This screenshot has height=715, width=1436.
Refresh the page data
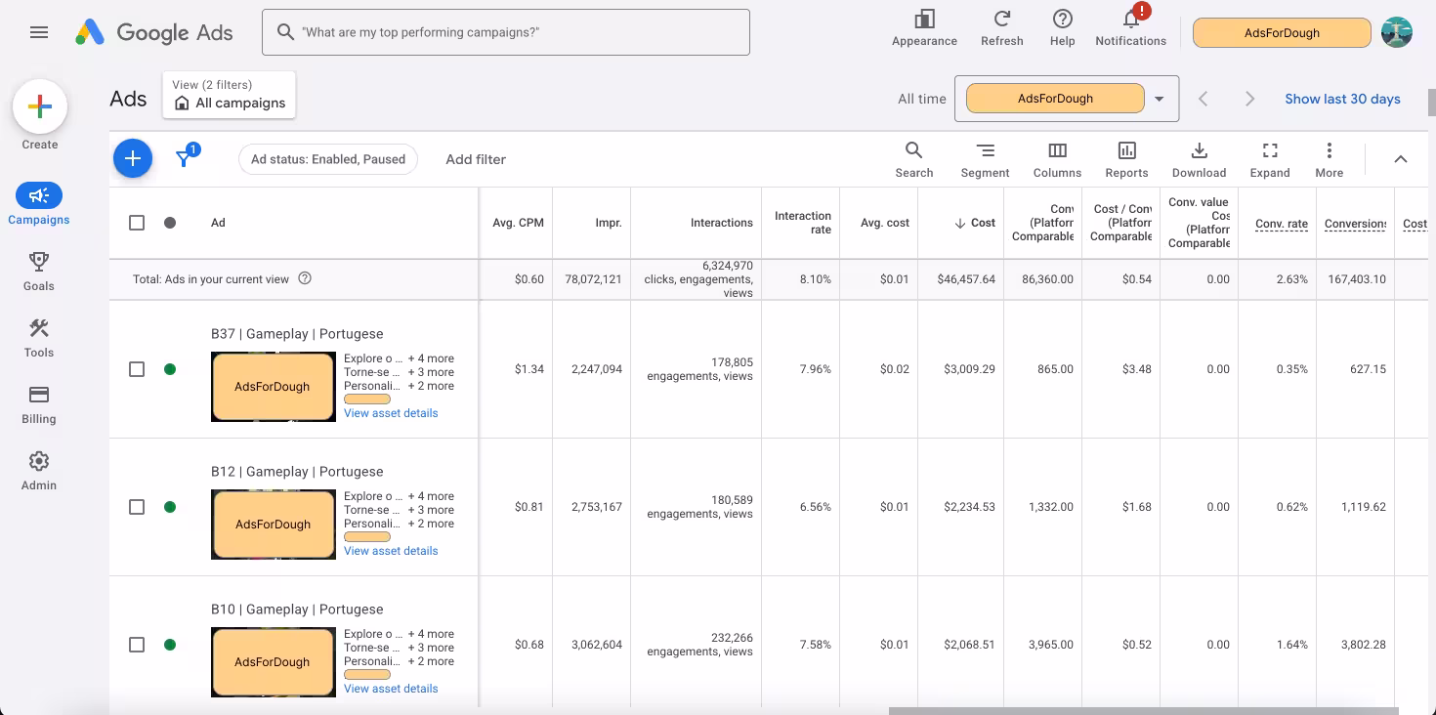click(1002, 28)
